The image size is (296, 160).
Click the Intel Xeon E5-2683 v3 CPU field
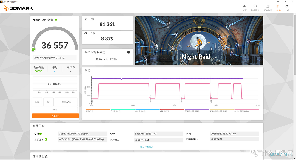158,134
